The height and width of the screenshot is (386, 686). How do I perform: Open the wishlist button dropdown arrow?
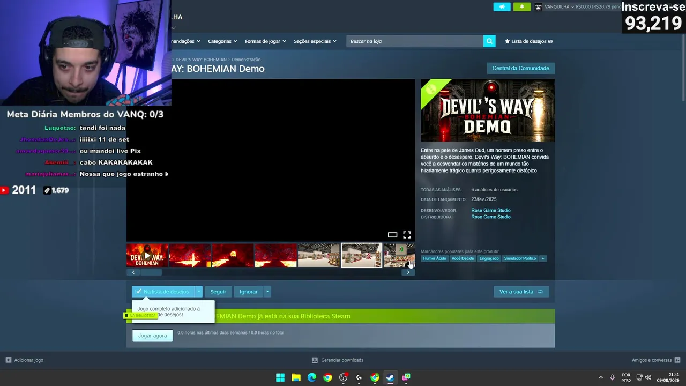point(198,292)
